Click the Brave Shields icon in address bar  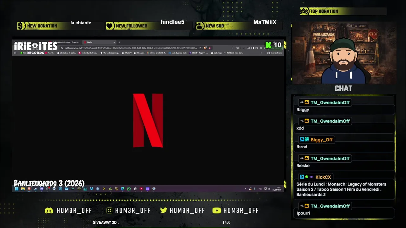205,48
